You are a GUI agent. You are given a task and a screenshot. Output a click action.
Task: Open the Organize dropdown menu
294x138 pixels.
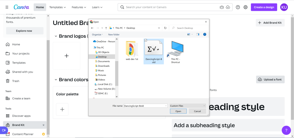97,35
